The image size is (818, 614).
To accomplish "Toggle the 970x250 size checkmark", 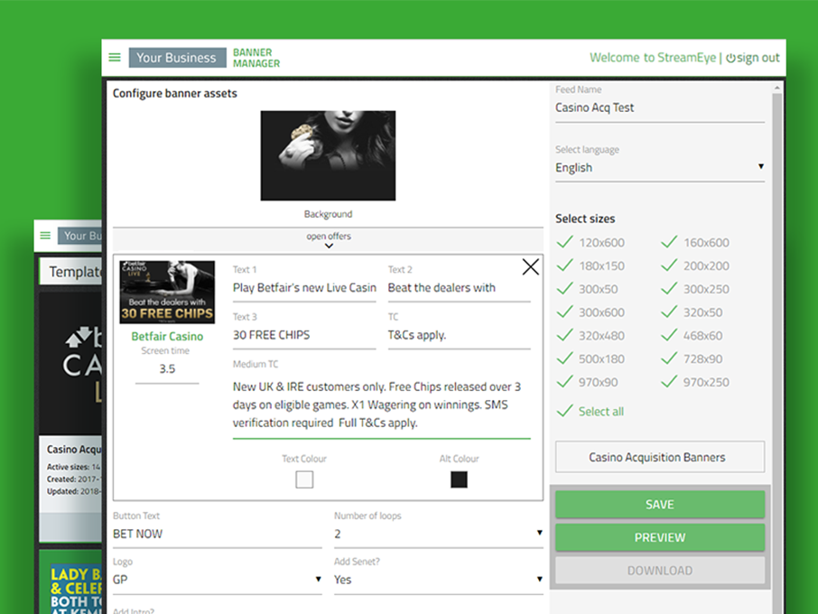I will [669, 382].
